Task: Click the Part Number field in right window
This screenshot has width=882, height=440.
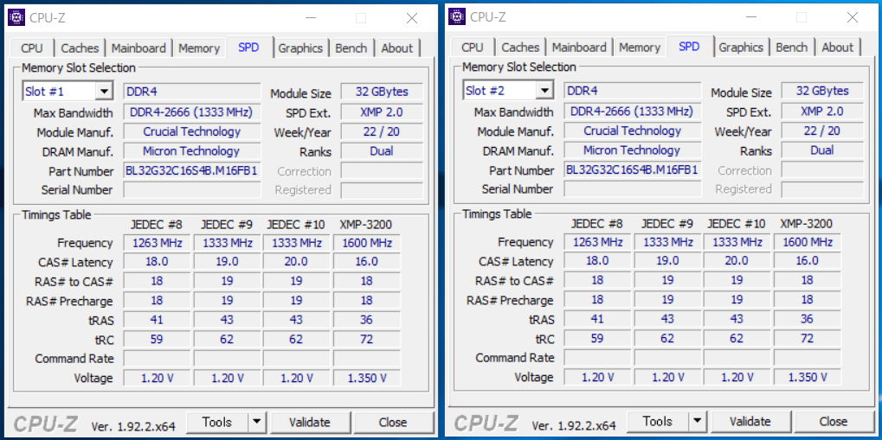Action: pos(632,169)
